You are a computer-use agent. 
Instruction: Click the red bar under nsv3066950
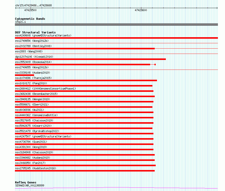[85, 165]
